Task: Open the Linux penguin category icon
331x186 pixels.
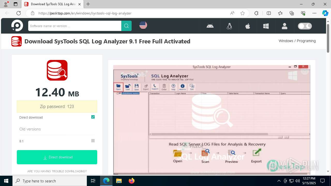Action: point(229,26)
